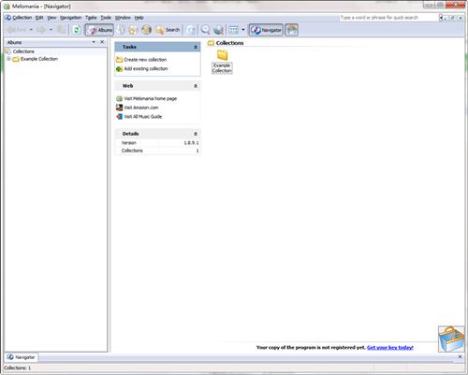Image resolution: width=468 pixels, height=375 pixels.
Task: Open the Tools menu
Action: (x=106, y=18)
